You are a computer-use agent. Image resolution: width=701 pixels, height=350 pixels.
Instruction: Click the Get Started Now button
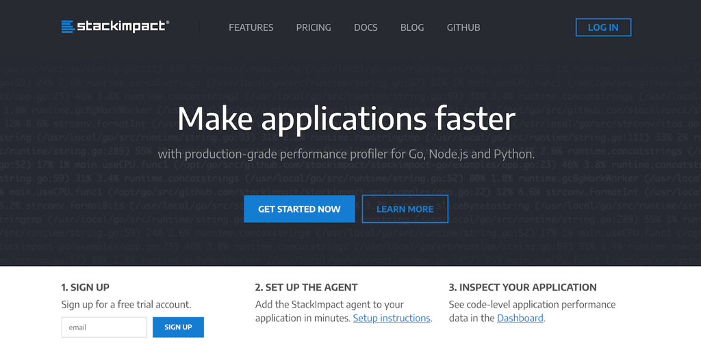click(x=299, y=209)
